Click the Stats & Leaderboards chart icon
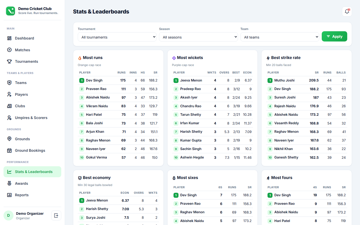 (9, 172)
